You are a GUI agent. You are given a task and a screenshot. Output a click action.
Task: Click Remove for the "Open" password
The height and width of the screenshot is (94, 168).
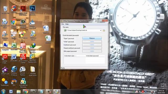coord(92,38)
